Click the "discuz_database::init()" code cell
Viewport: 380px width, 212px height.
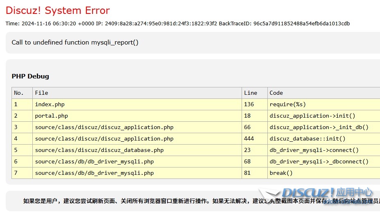[x=307, y=138]
